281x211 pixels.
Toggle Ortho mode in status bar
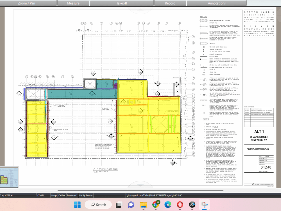coord(62,196)
